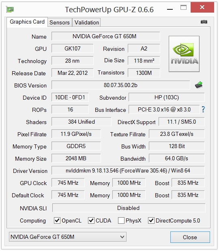This screenshot has height=251, width=219.
Task: Click the Name field NVIDIA GeForce GT 650M
Action: click(x=106, y=36)
